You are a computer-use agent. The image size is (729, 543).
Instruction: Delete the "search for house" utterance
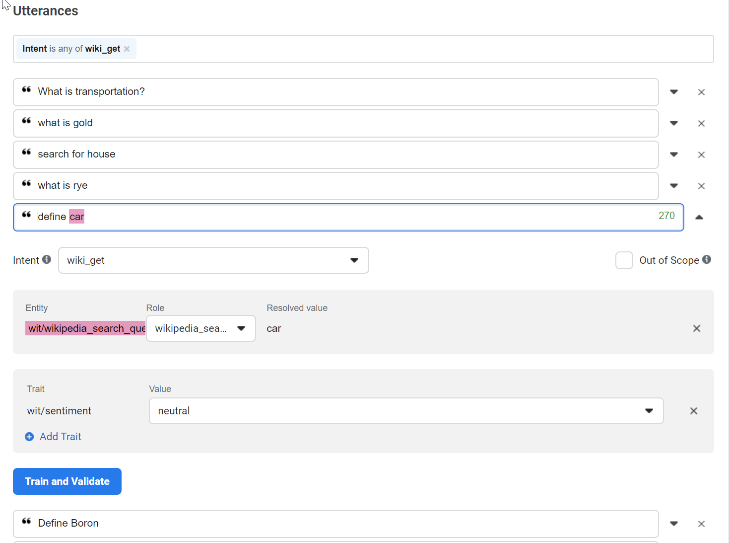(x=701, y=155)
